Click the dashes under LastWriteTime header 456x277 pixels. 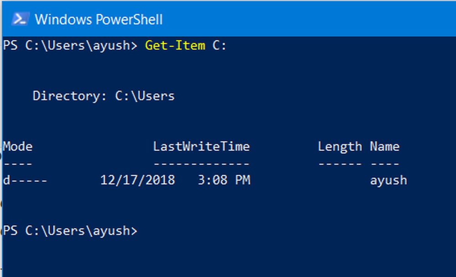[201, 163]
